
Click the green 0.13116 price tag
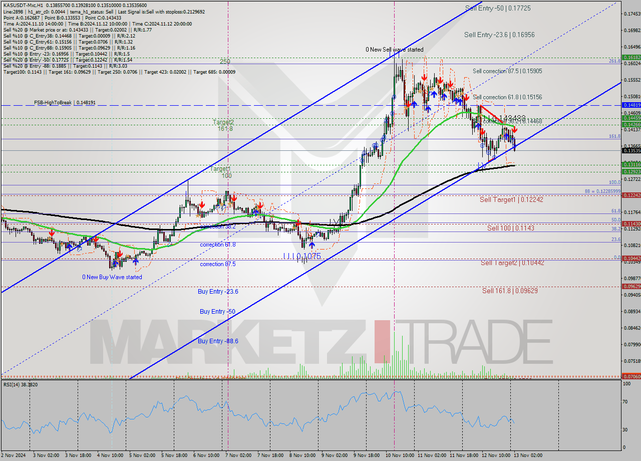(x=631, y=164)
